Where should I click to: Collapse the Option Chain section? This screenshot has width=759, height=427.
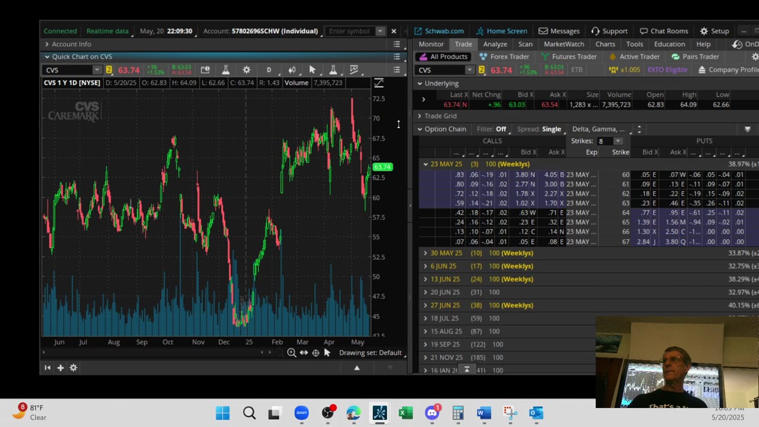click(420, 129)
